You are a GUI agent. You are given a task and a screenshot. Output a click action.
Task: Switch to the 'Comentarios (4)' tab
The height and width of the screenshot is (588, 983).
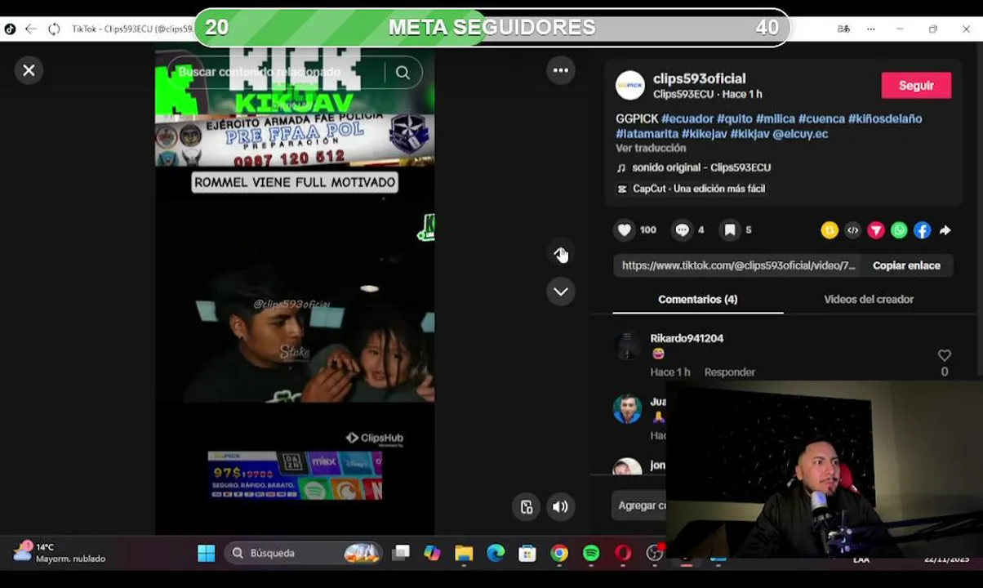pos(697,300)
